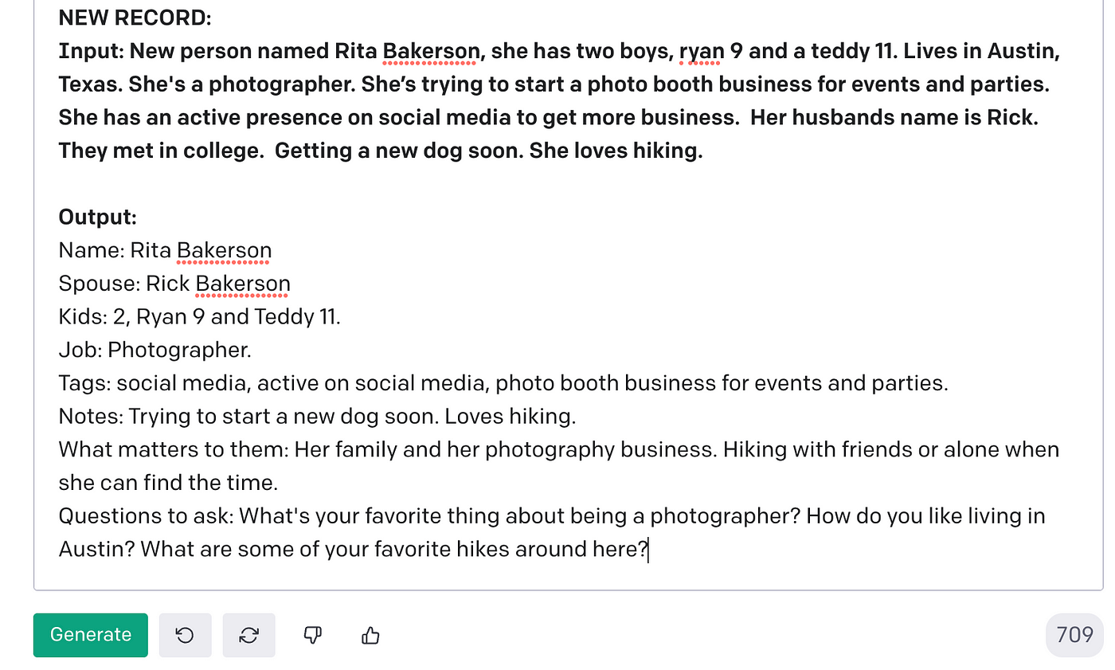This screenshot has height=670, width=1115.
Task: Click the 709 token count badge
Action: click(x=1074, y=635)
